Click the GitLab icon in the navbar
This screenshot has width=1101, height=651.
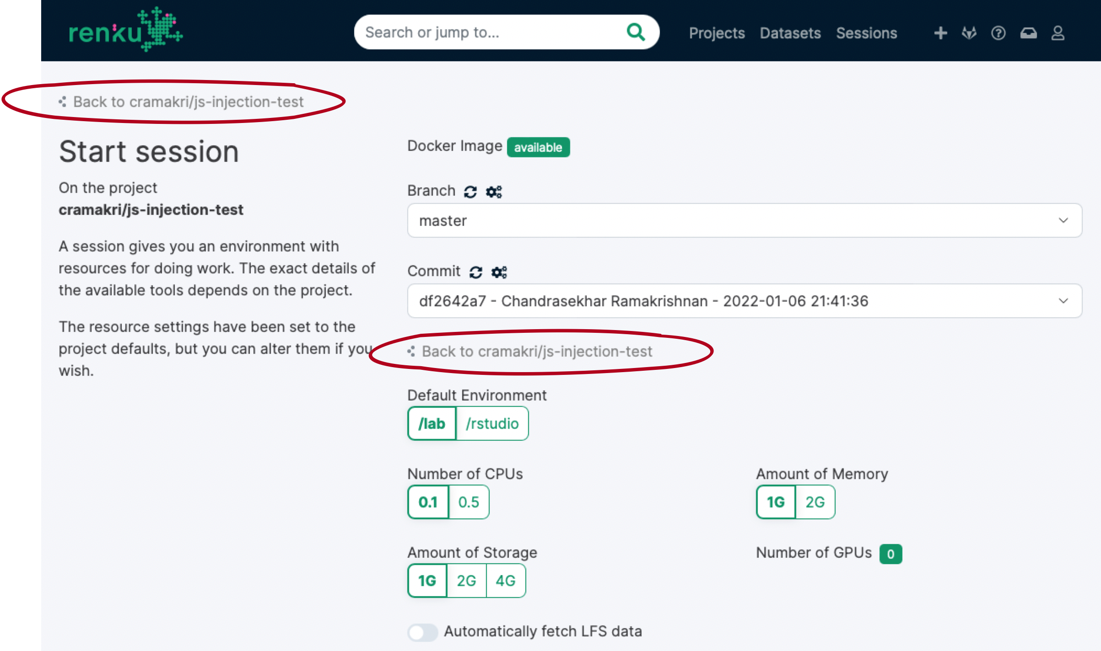point(970,32)
